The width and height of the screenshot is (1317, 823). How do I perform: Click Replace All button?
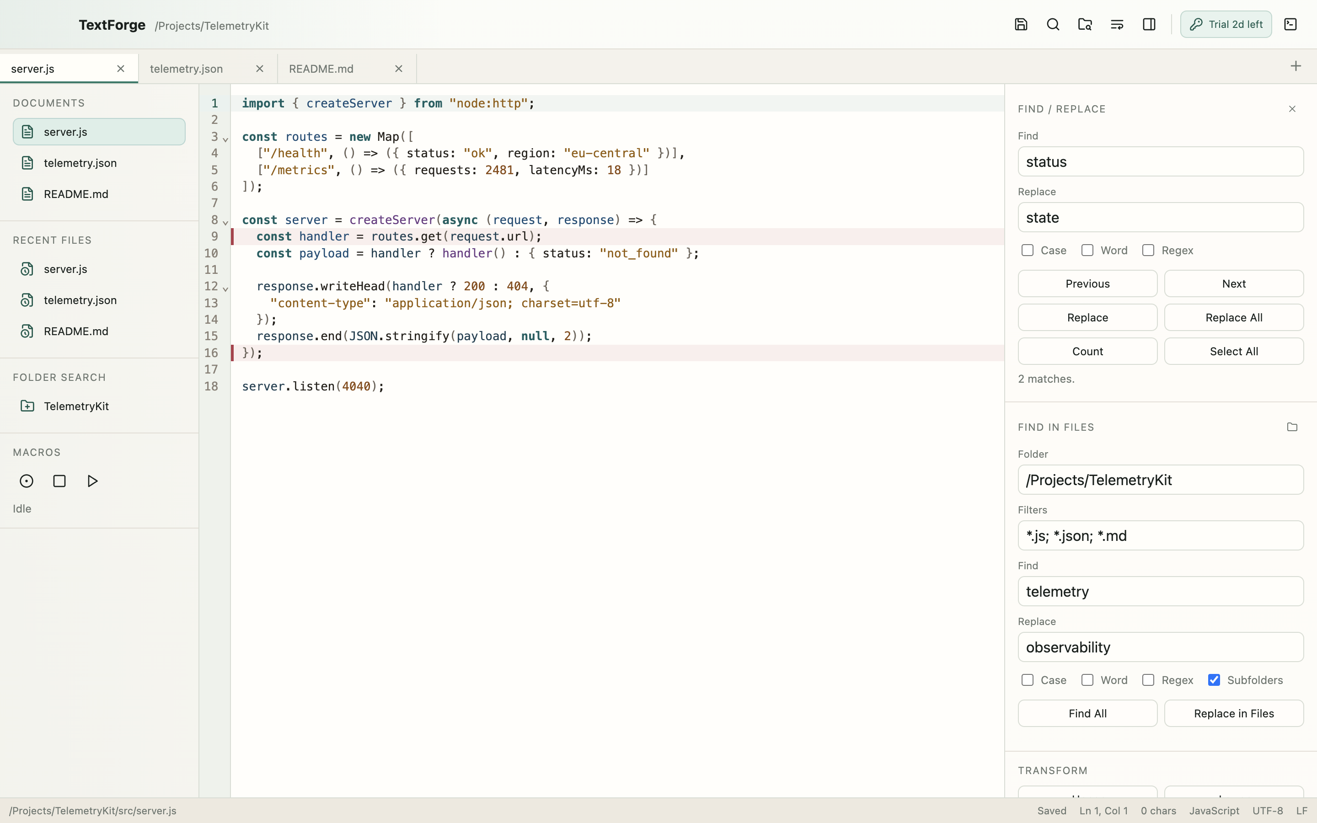click(x=1234, y=317)
